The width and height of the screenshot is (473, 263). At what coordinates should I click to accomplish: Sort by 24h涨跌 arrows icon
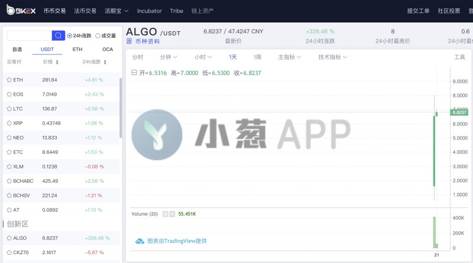point(105,62)
